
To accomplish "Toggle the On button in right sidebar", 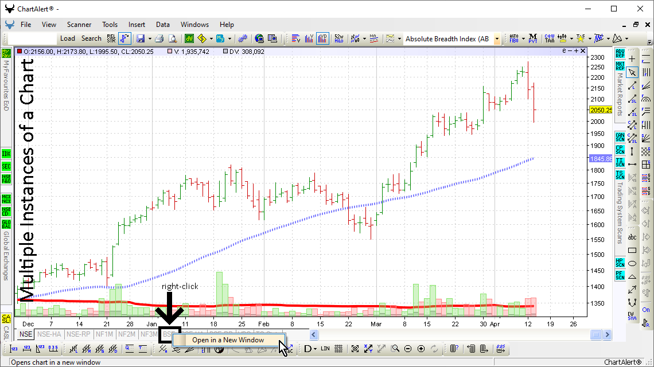I will coord(645,310).
